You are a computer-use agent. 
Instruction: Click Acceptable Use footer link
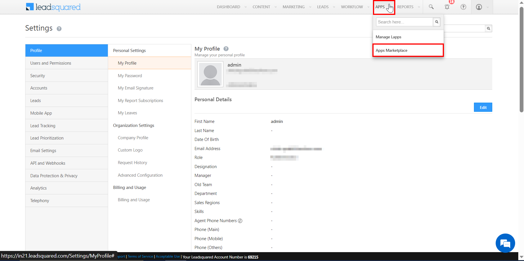168,256
